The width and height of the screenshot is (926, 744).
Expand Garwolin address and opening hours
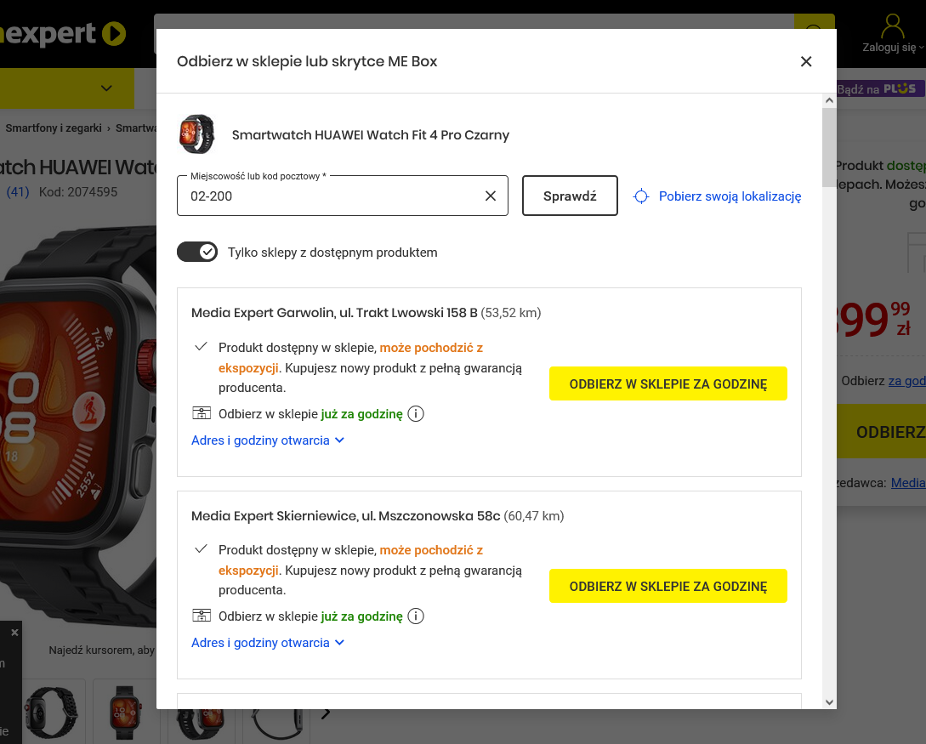pos(268,440)
